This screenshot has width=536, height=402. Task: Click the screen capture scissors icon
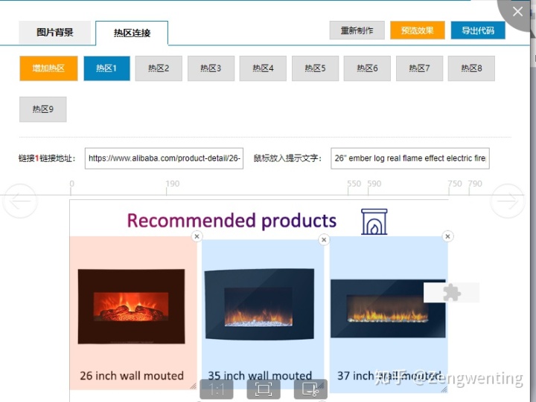point(310,389)
